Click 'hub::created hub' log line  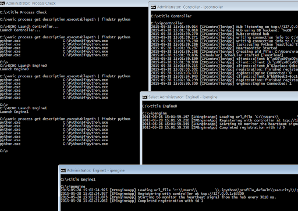[210, 34]
